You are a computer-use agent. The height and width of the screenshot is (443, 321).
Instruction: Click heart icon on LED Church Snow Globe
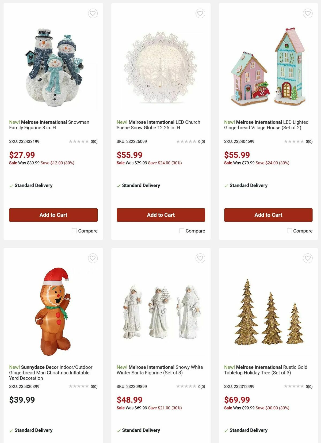pos(200,13)
